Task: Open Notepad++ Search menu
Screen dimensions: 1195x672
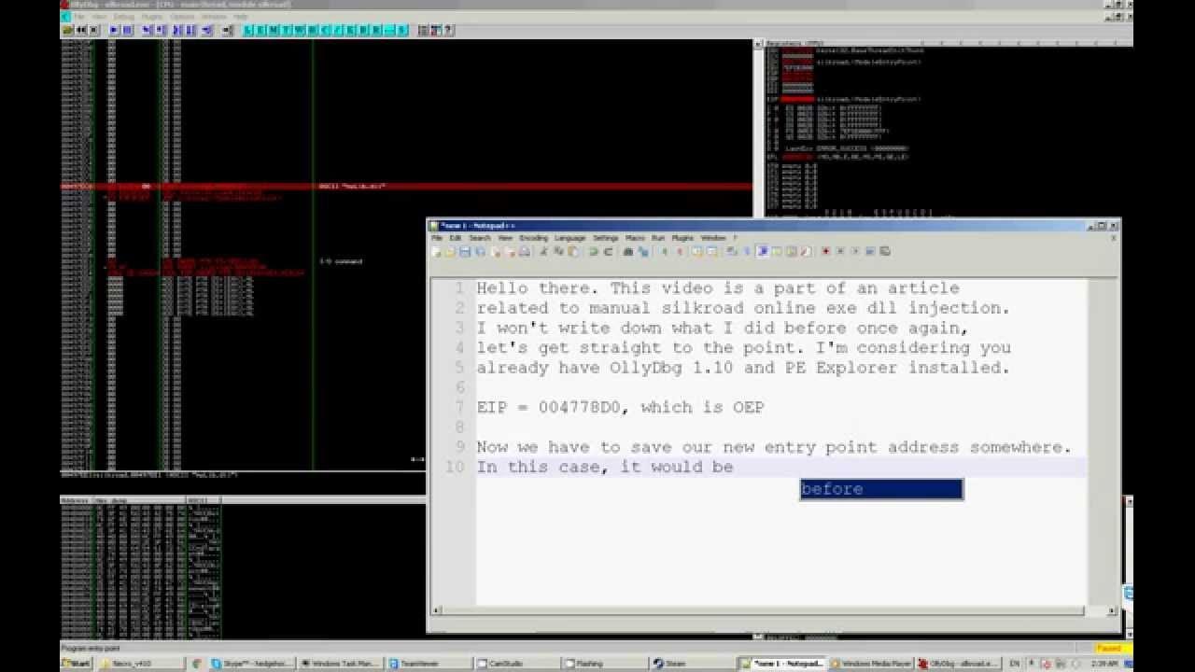Action: [x=480, y=238]
